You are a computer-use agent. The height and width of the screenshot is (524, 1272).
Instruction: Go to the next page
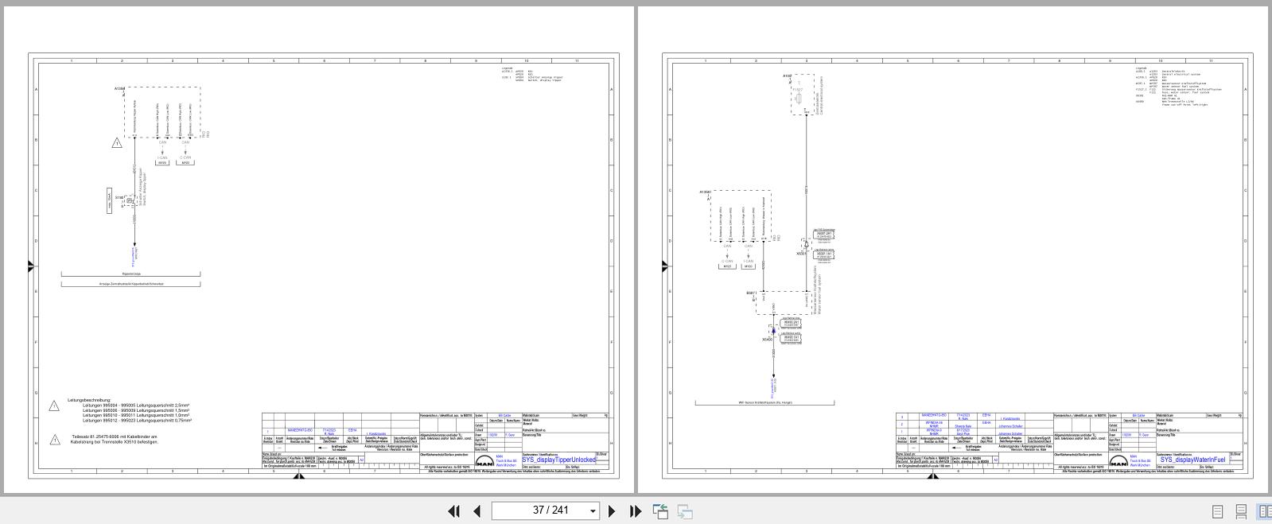pyautogui.click(x=612, y=511)
